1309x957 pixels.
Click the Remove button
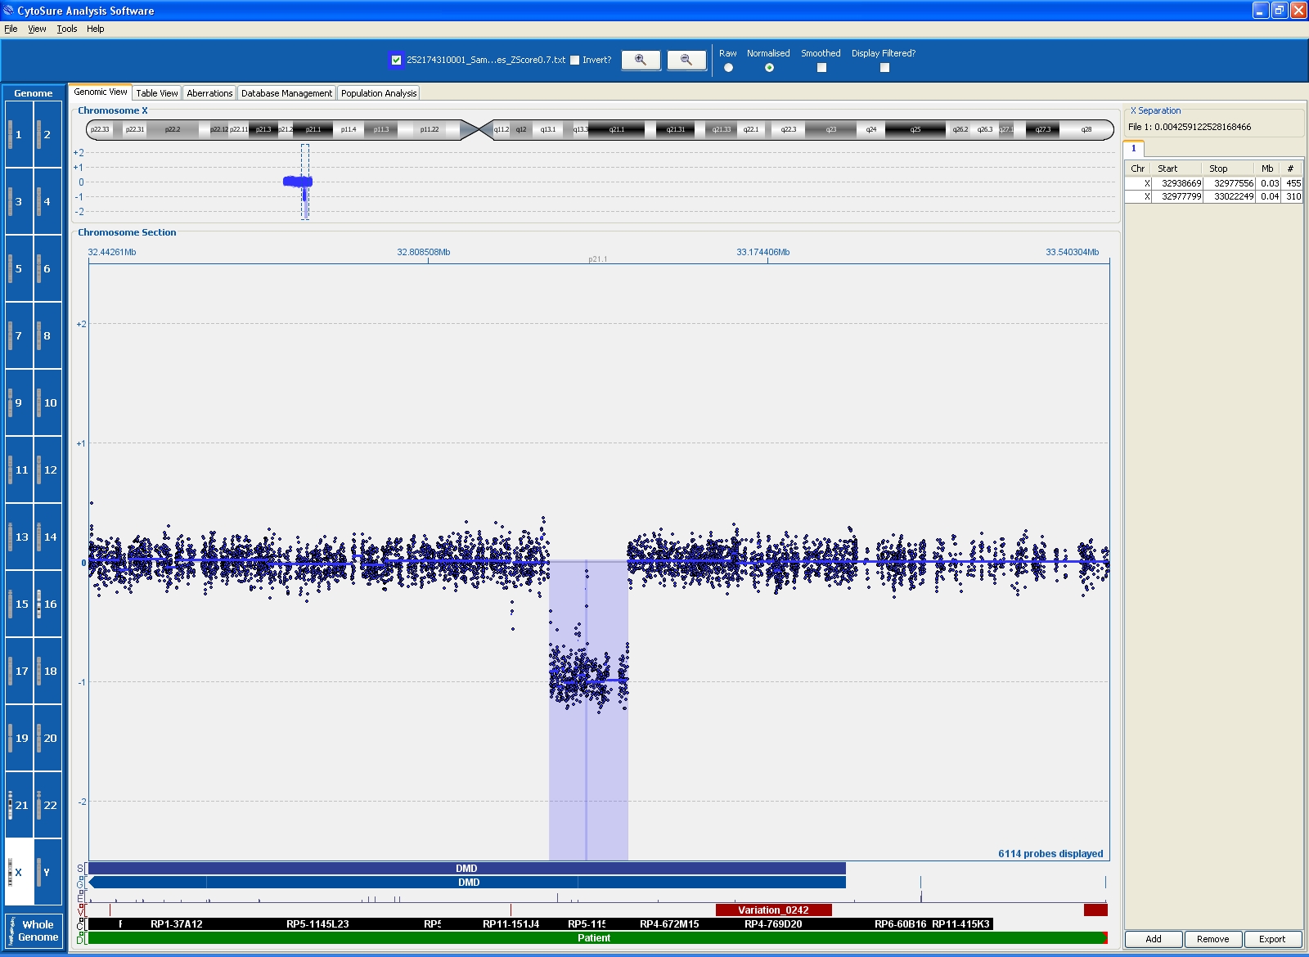click(x=1213, y=939)
